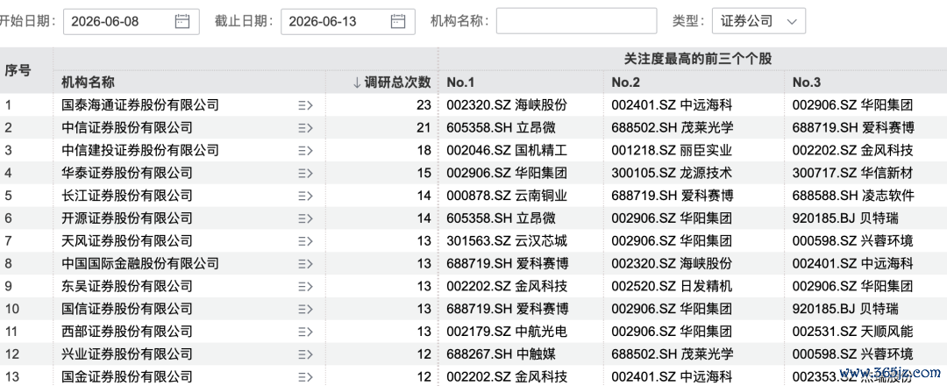Open the 类型 dropdown showing 证券公司
This screenshot has width=947, height=386.
758,21
